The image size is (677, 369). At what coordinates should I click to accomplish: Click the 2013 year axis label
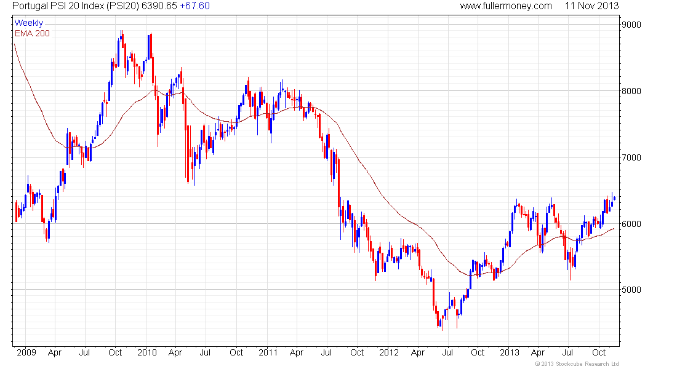point(510,352)
